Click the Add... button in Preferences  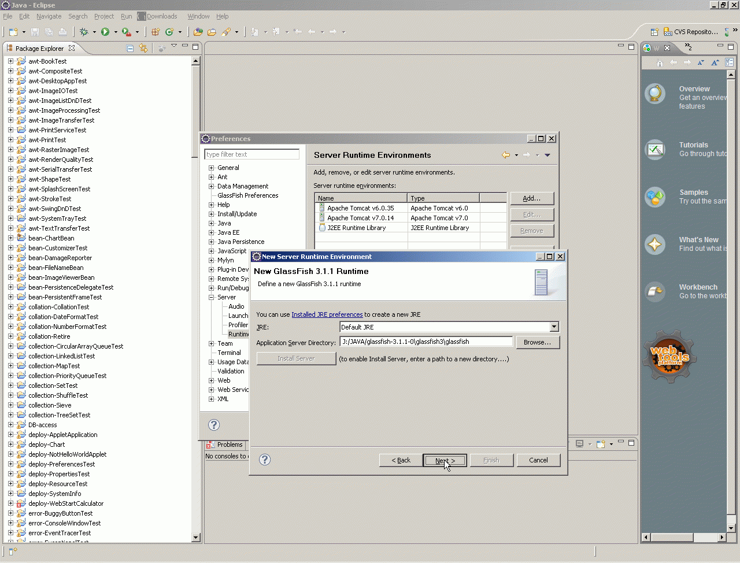(532, 198)
